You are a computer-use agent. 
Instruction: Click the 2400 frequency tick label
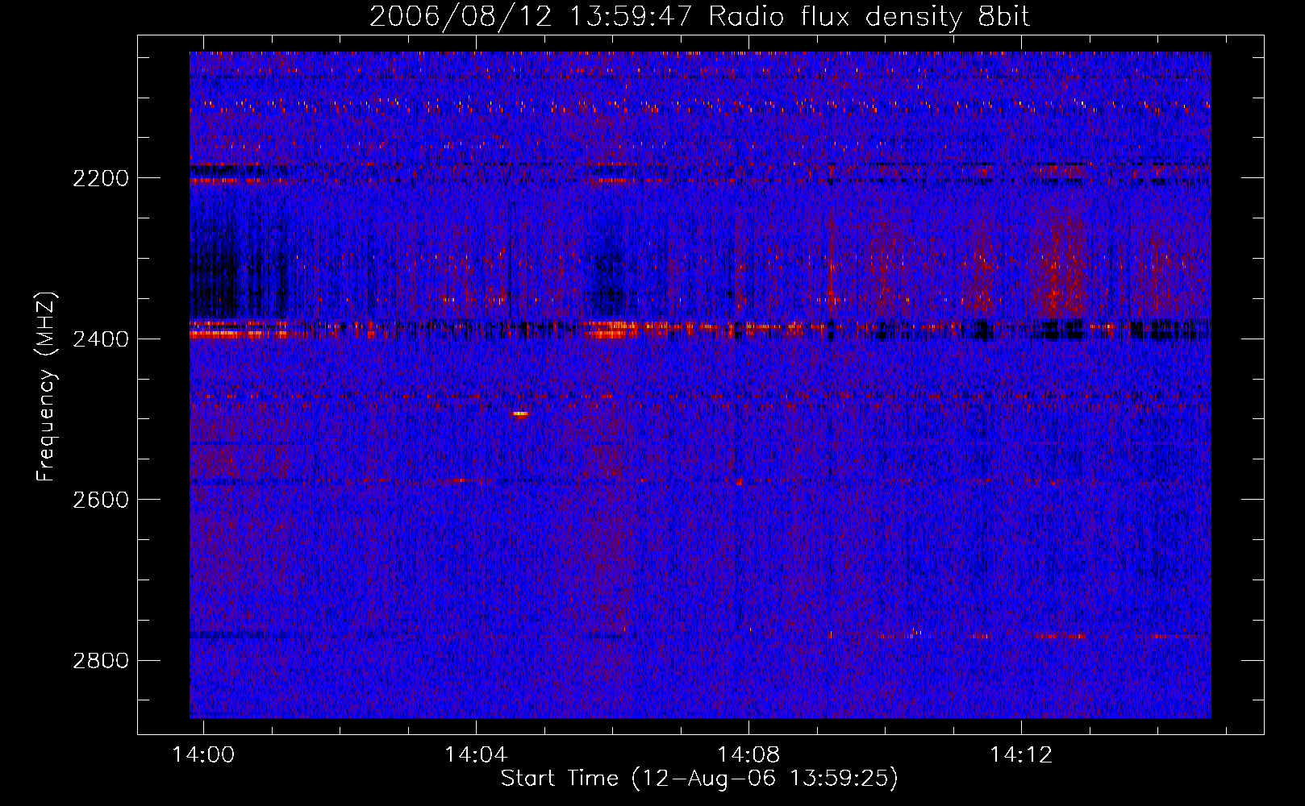coord(101,339)
